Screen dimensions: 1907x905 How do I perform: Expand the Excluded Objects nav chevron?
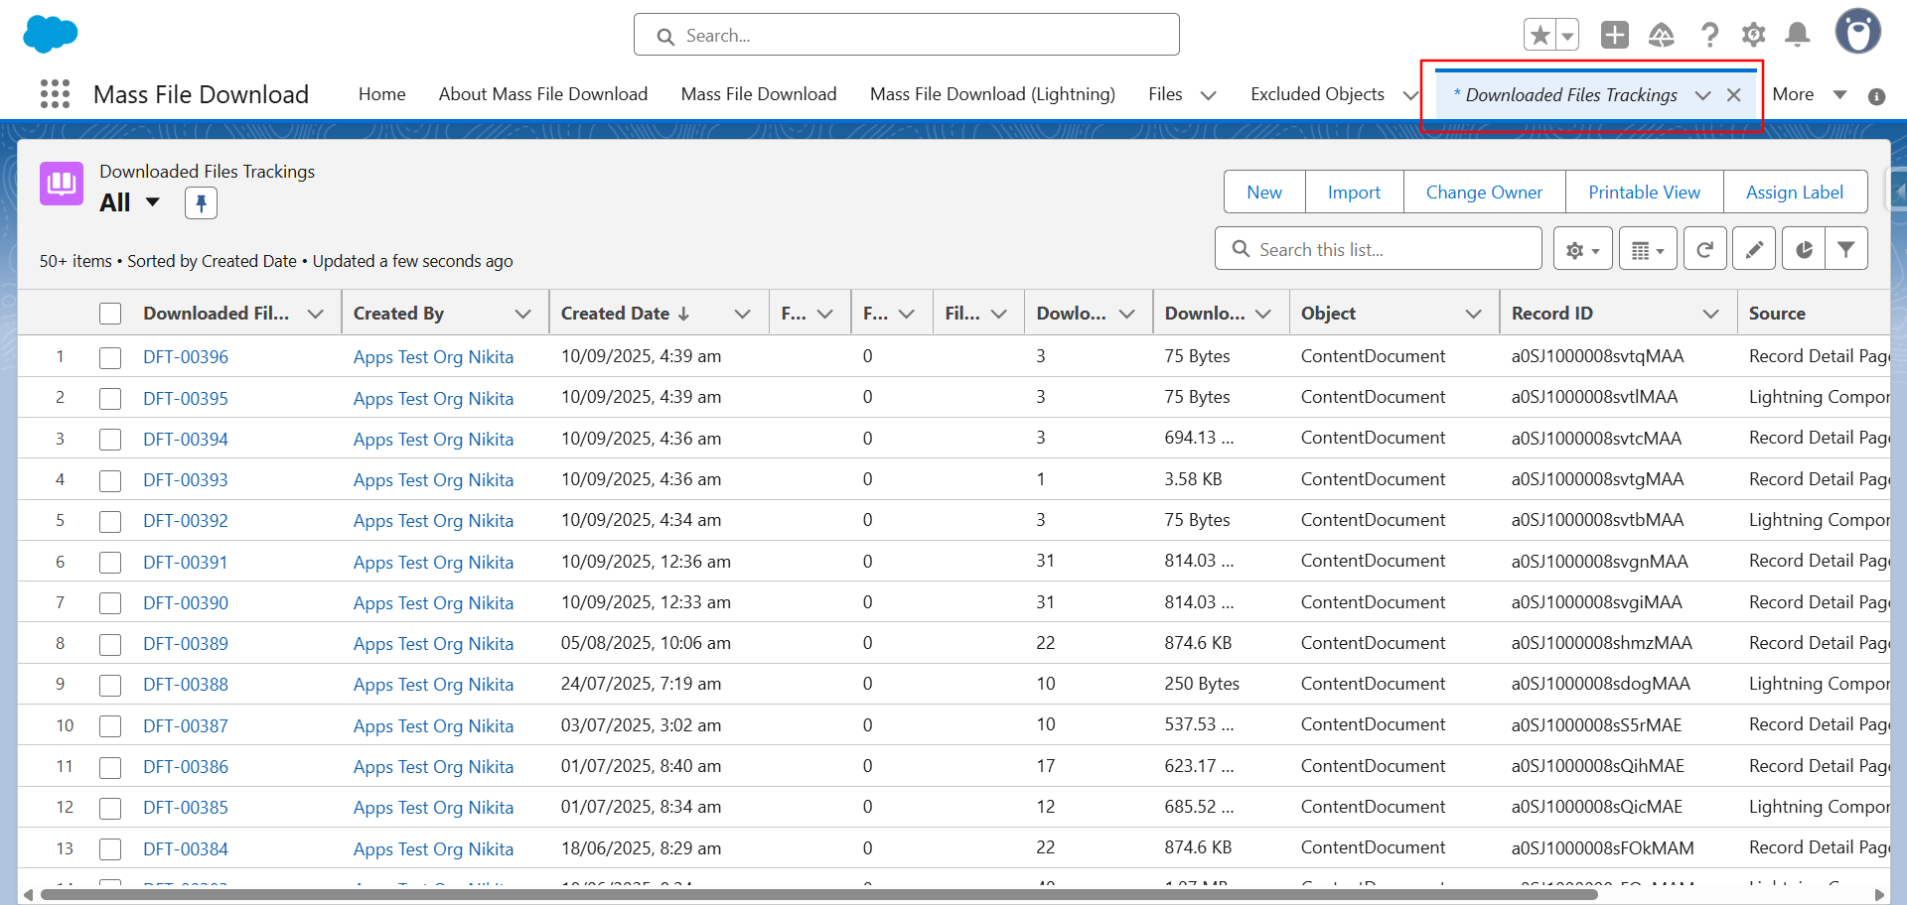[x=1410, y=95]
